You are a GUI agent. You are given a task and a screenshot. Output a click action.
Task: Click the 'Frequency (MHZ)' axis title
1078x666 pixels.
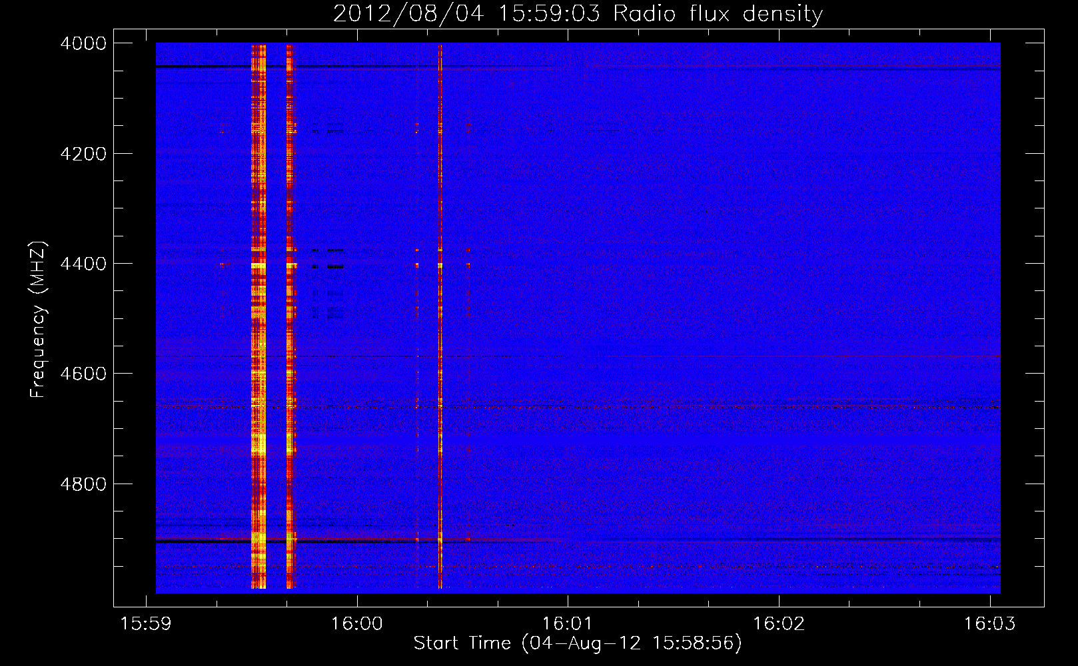click(x=39, y=320)
